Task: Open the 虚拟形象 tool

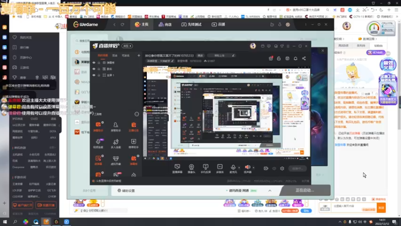Action: (x=116, y=160)
